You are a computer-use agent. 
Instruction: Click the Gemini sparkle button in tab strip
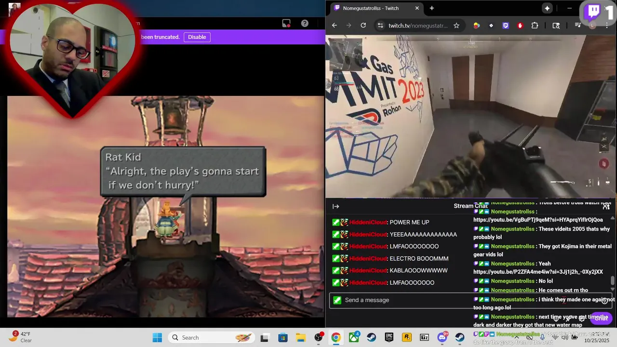pos(547,8)
